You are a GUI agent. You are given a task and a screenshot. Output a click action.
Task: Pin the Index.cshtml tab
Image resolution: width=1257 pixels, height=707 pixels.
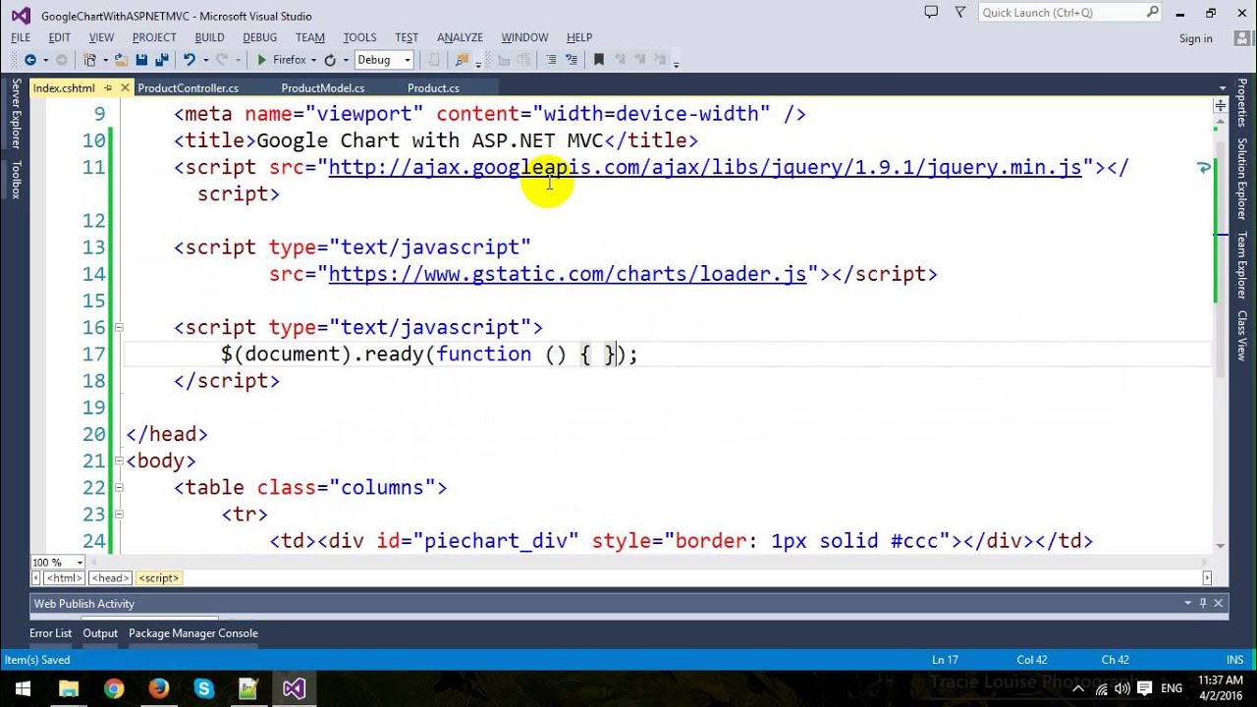(x=109, y=88)
